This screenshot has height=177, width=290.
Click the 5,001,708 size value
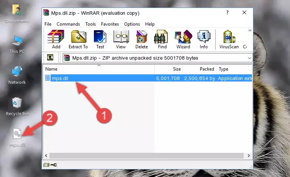(168, 78)
